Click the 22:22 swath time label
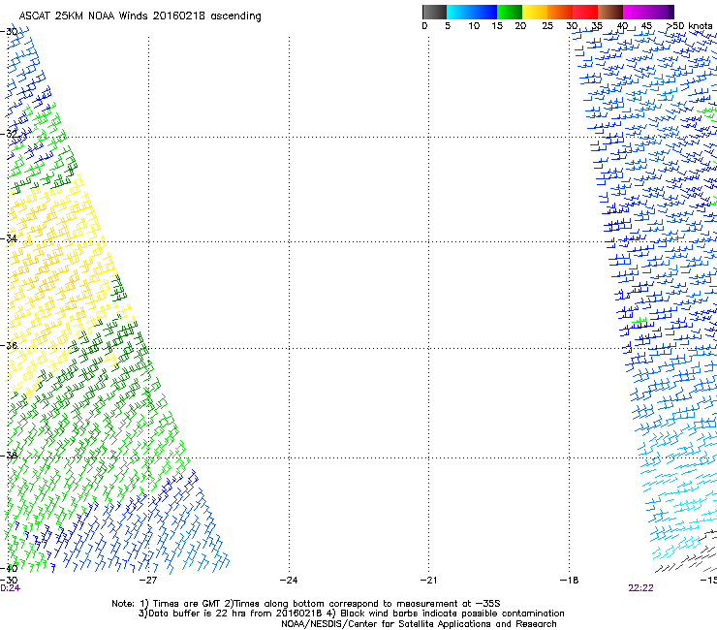Image resolution: width=717 pixels, height=630 pixels. 640,588
